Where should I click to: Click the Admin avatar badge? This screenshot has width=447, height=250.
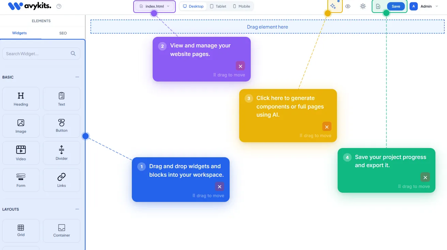pyautogui.click(x=414, y=6)
